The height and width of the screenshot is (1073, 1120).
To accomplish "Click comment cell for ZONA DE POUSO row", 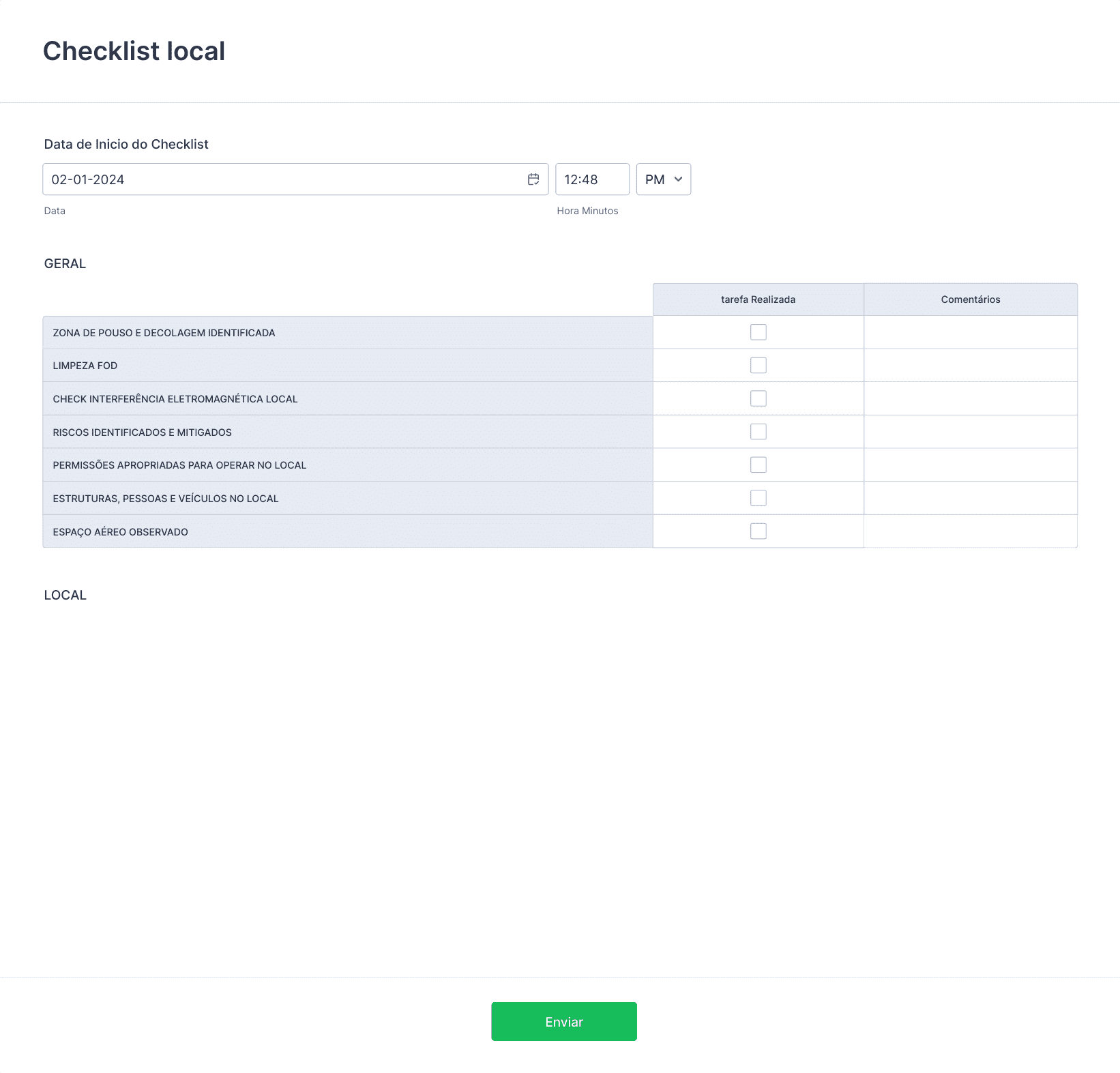I will tap(970, 332).
